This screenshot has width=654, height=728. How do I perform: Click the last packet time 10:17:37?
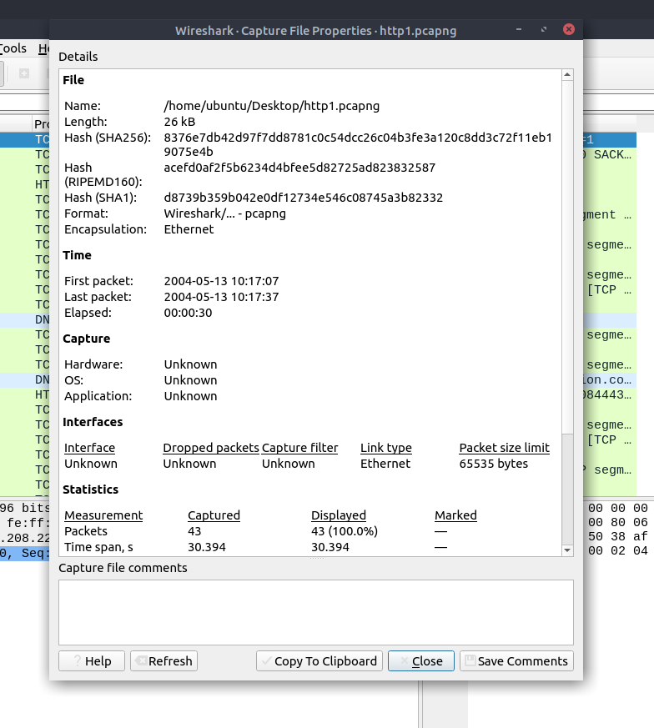point(221,297)
